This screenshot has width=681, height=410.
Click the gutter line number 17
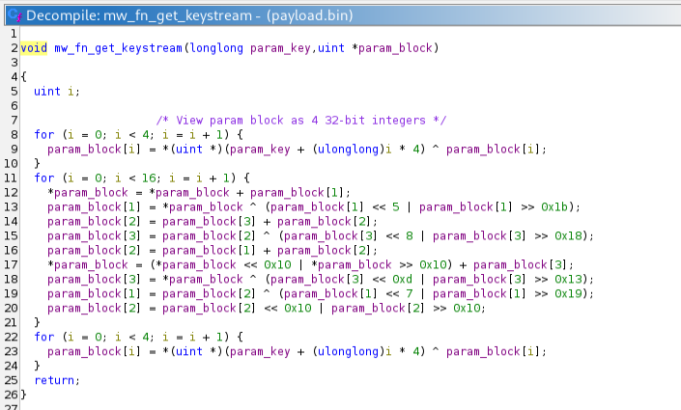[x=11, y=264]
